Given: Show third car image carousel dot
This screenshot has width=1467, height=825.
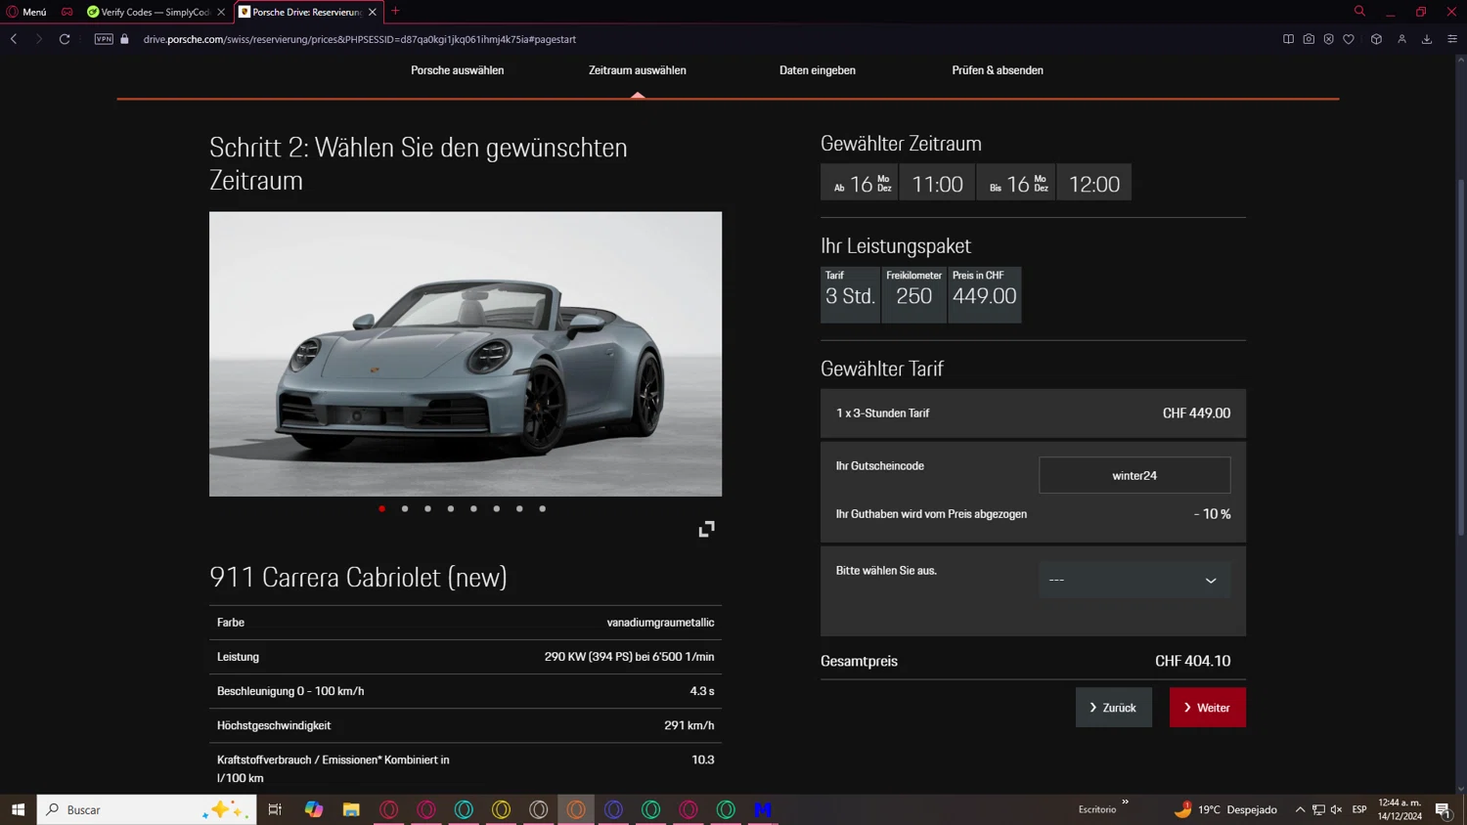Looking at the screenshot, I should [427, 508].
